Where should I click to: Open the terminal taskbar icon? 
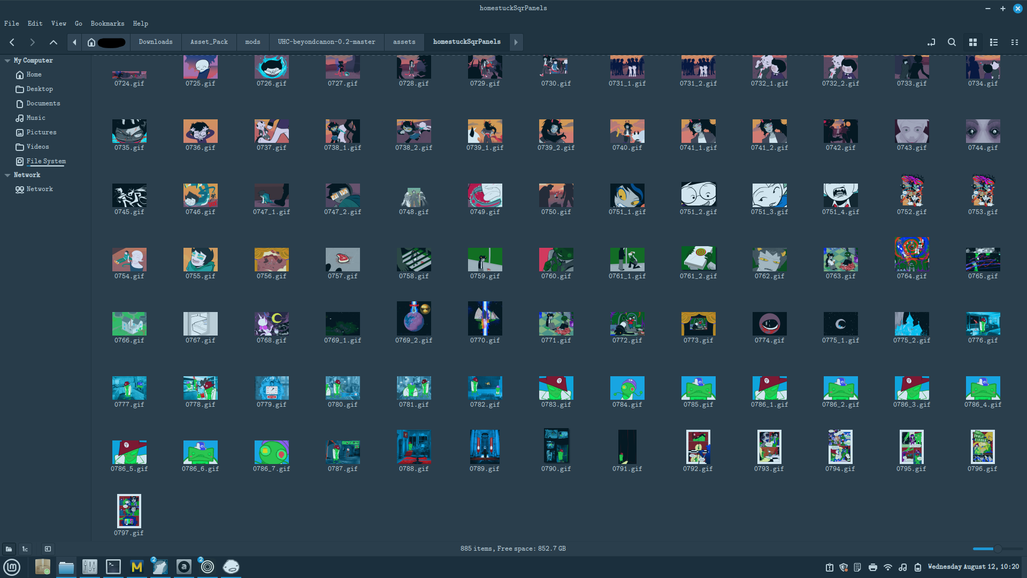point(113,567)
